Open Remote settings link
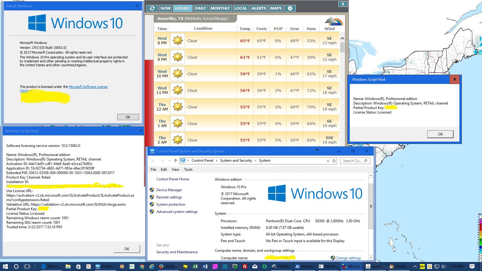Screen dimensions: 482x271 [169, 197]
